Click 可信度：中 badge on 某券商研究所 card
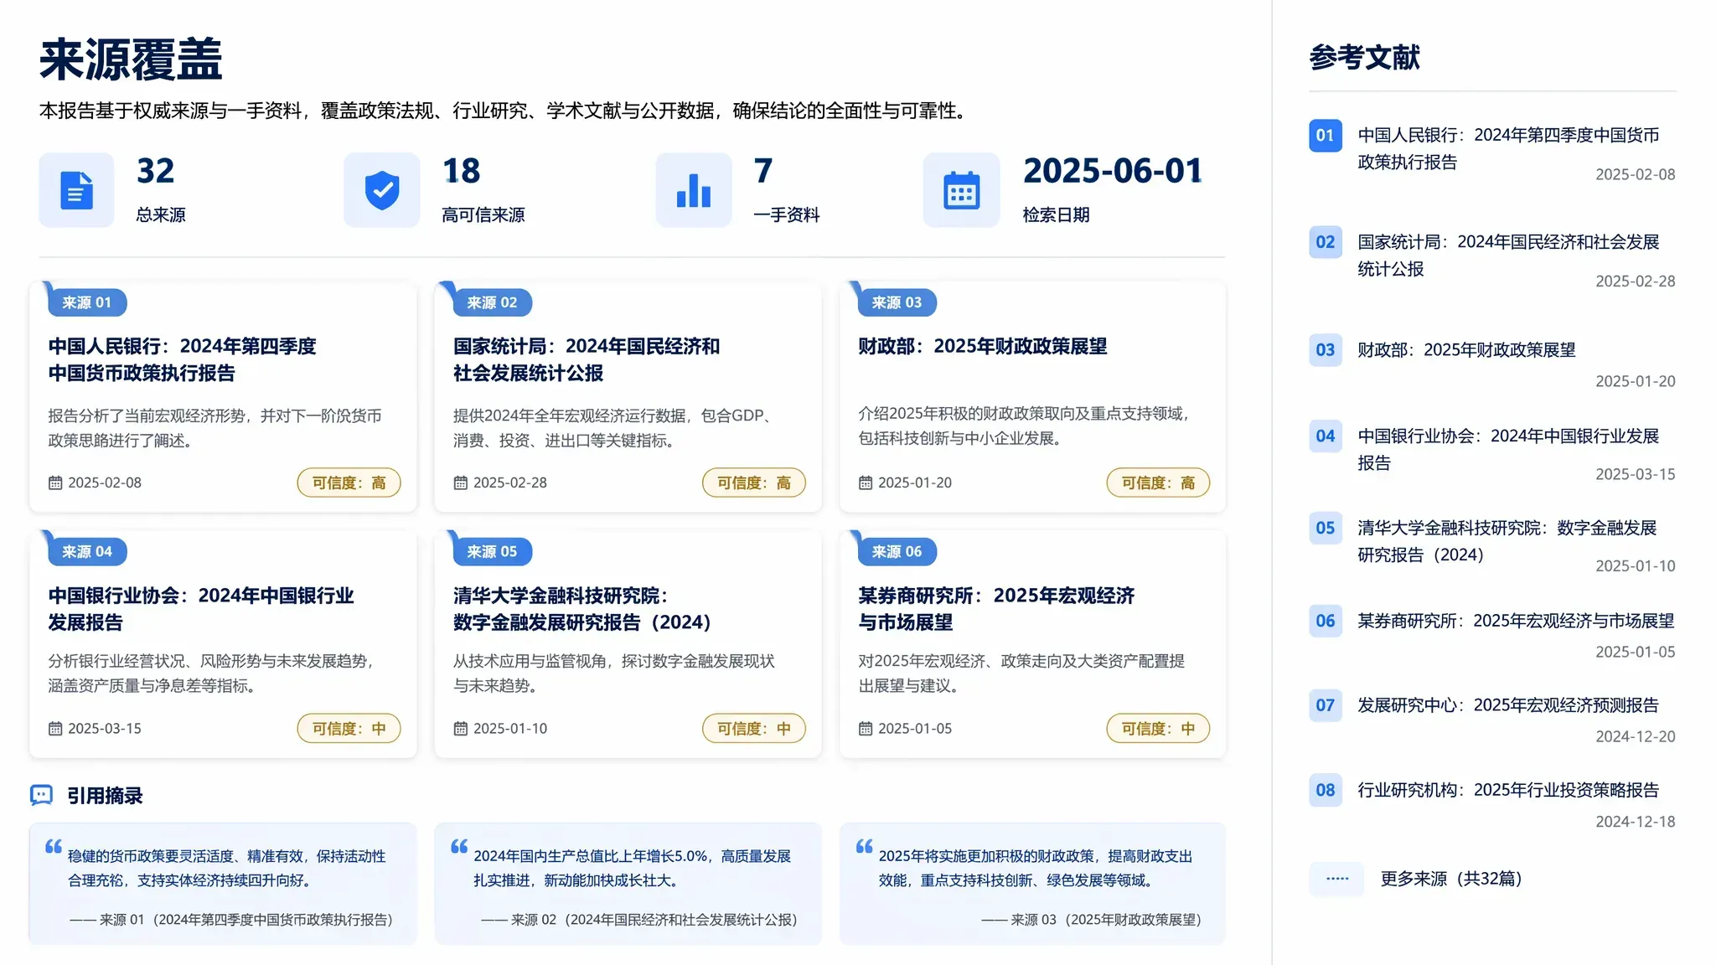This screenshot has width=1716, height=965. pos(1159,729)
